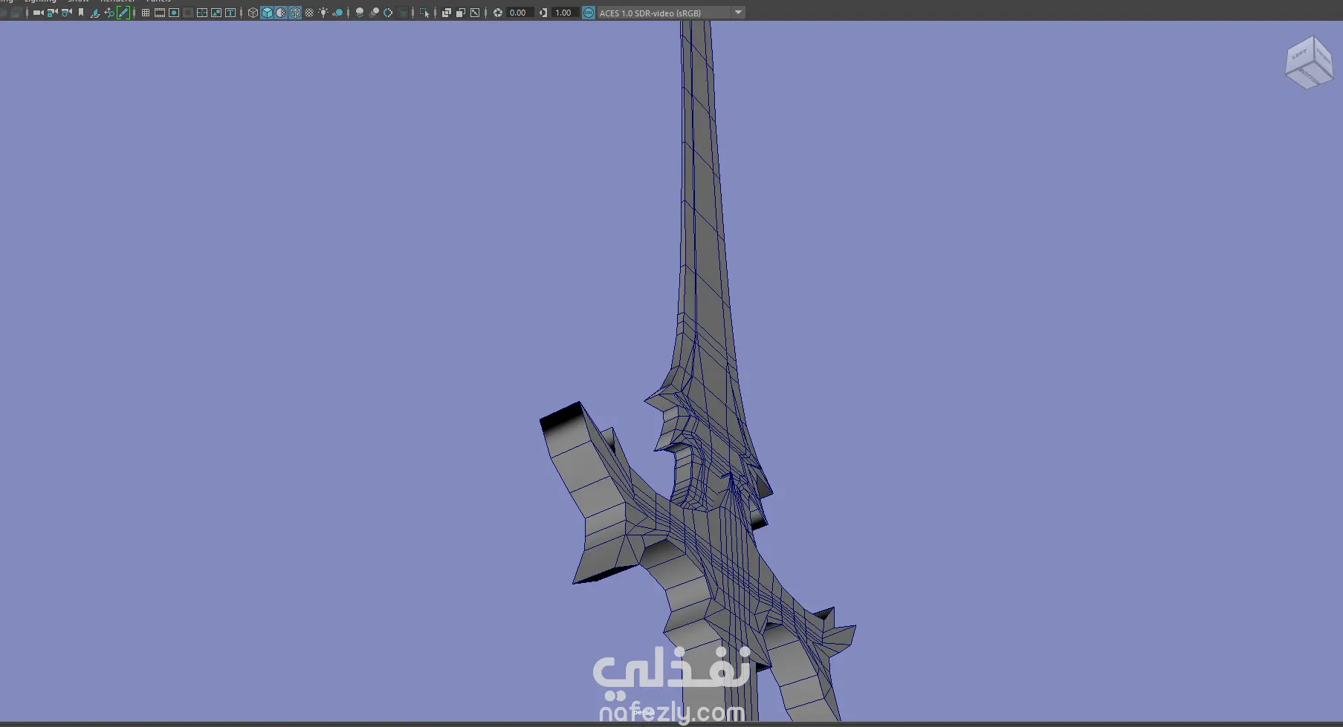Toggle the Isolate Select icon
Viewport: 1343px width, 727px height.
coord(424,13)
